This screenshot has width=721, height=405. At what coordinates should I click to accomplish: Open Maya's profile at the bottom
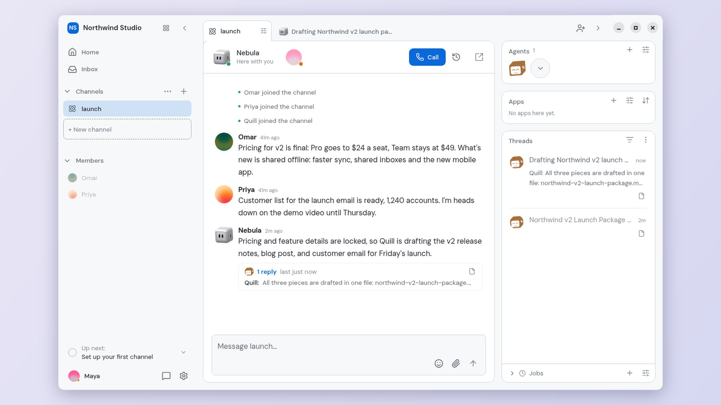point(84,376)
